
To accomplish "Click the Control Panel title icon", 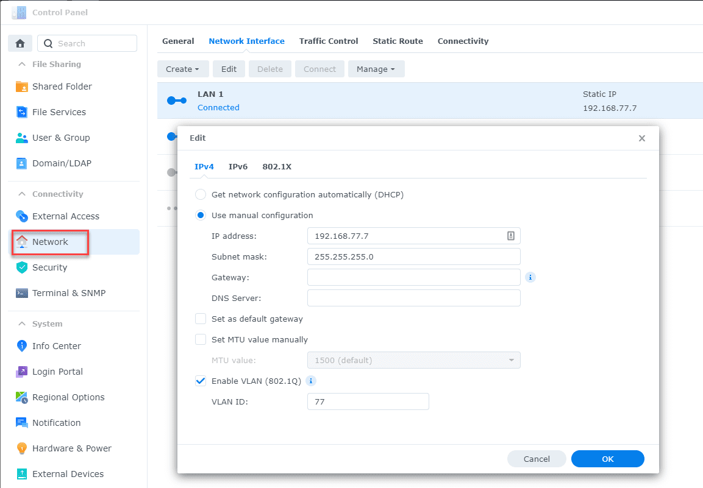I will click(19, 13).
